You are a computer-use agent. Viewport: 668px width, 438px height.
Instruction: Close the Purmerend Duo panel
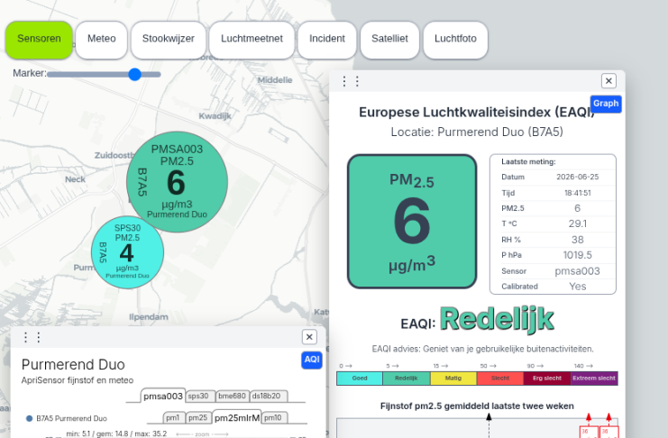(x=309, y=337)
